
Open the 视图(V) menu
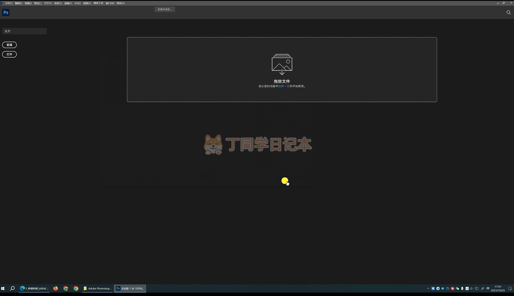(87, 3)
